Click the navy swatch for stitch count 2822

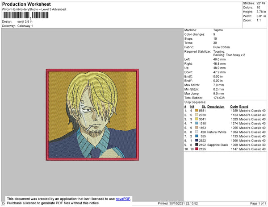tap(197, 141)
